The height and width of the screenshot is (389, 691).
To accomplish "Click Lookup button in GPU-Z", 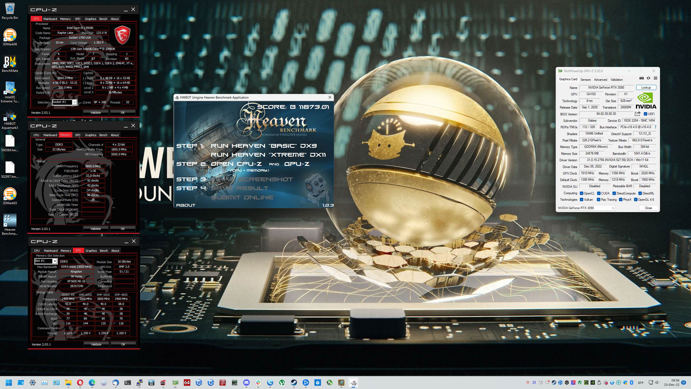I will click(646, 88).
